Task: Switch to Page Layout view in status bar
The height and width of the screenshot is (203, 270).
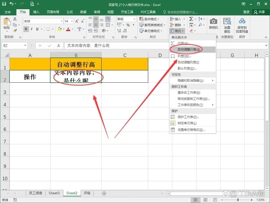Action: pos(205,200)
